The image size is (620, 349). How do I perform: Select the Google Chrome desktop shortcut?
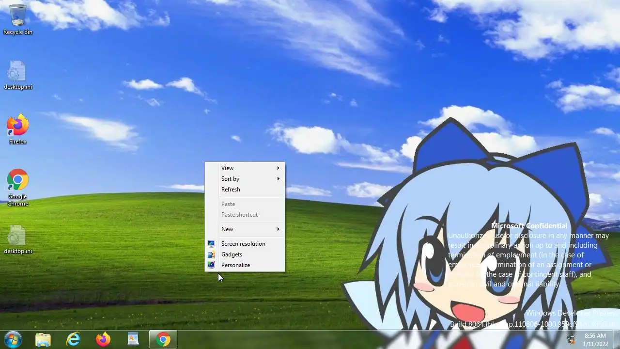coord(18,188)
